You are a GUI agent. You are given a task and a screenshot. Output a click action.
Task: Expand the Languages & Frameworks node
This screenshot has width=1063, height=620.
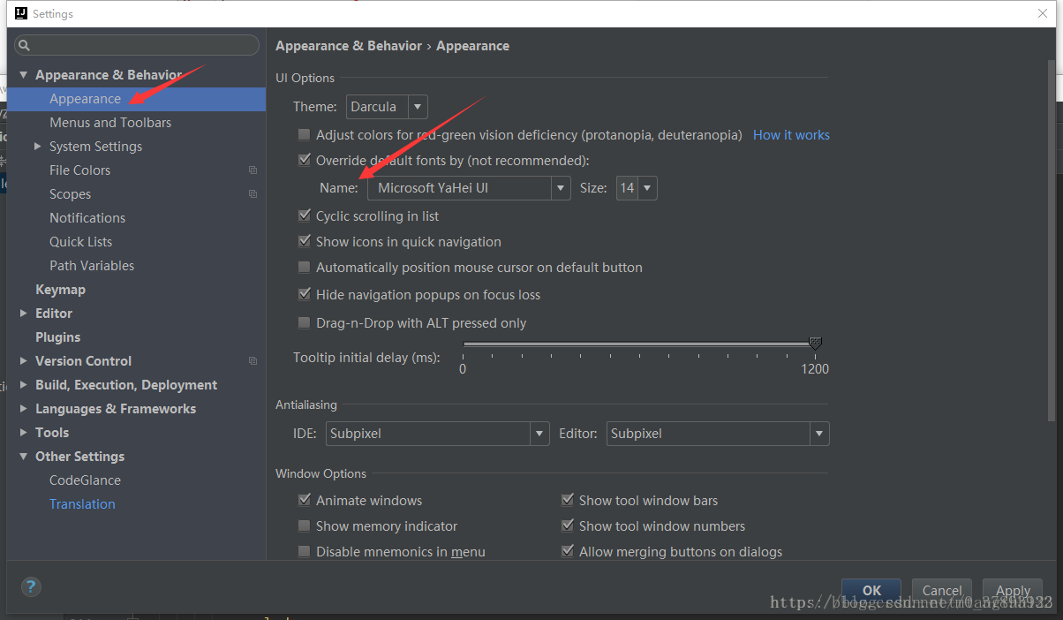[x=24, y=409]
